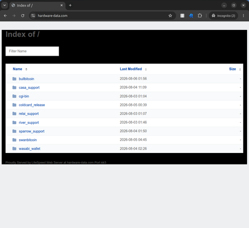The image size is (249, 228).
Task: Click the folder icon beside wasabi_wallet
Action: 14,149
